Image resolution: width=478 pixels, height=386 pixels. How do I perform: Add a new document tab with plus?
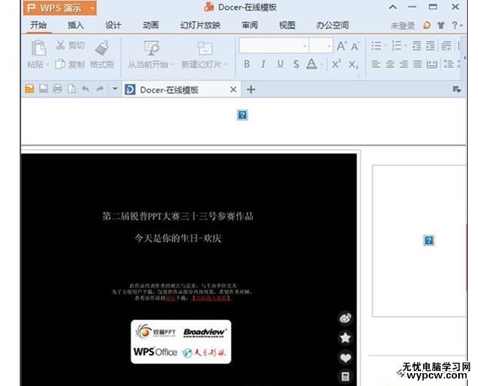(251, 90)
